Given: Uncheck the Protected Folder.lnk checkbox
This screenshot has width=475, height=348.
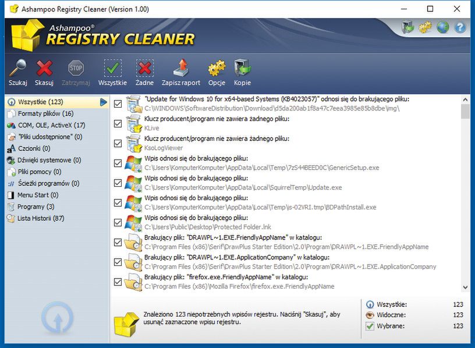Looking at the screenshot, I should coord(118,223).
